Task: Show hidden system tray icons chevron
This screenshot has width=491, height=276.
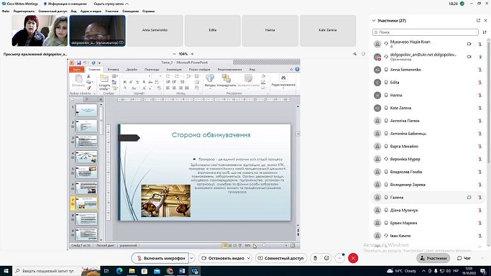Action: click(x=424, y=271)
